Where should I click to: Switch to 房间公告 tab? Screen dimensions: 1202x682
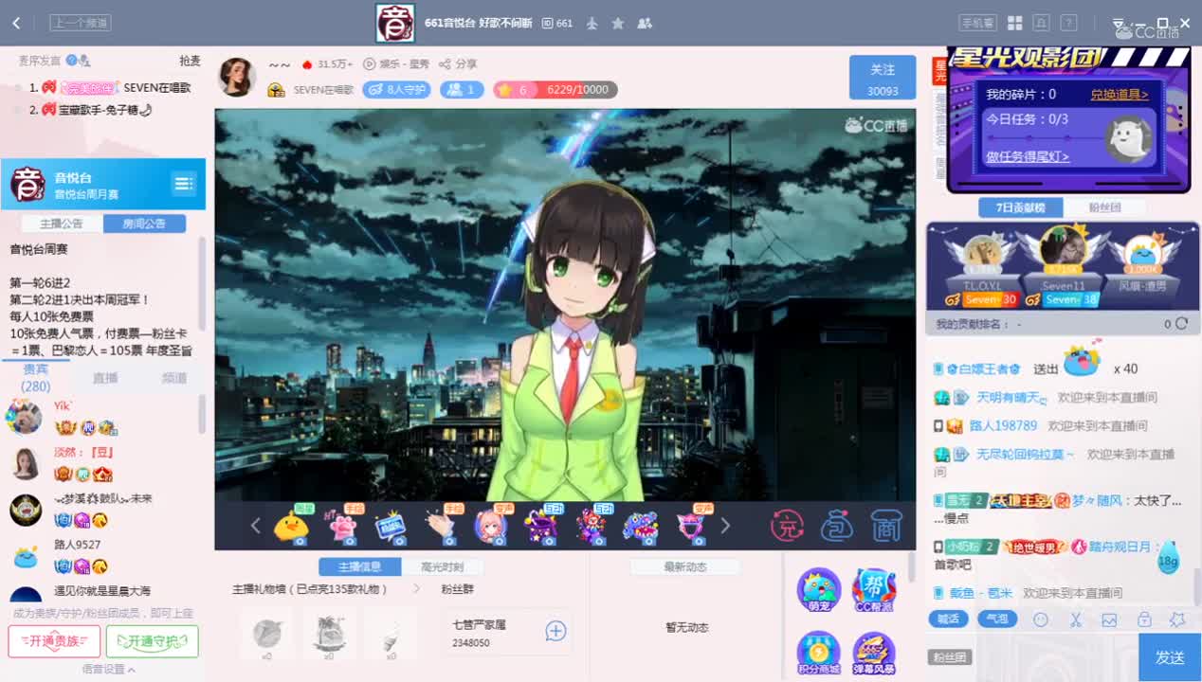coord(145,224)
